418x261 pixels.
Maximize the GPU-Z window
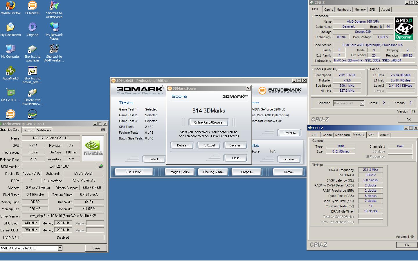click(100, 124)
